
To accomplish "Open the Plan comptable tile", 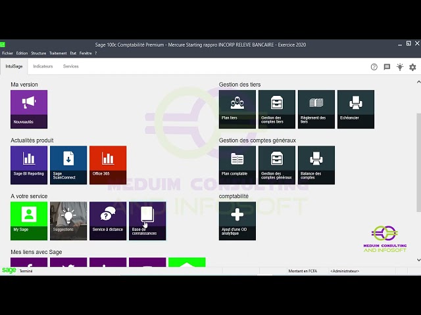I will (237, 165).
